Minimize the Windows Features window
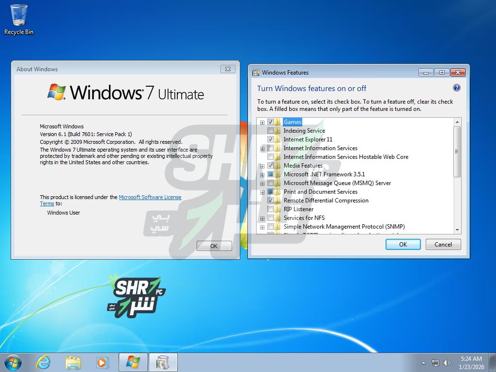 click(x=426, y=73)
